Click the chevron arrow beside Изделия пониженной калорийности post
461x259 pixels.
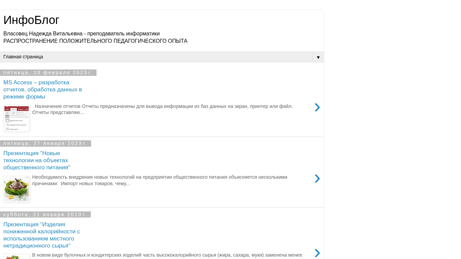click(x=317, y=253)
